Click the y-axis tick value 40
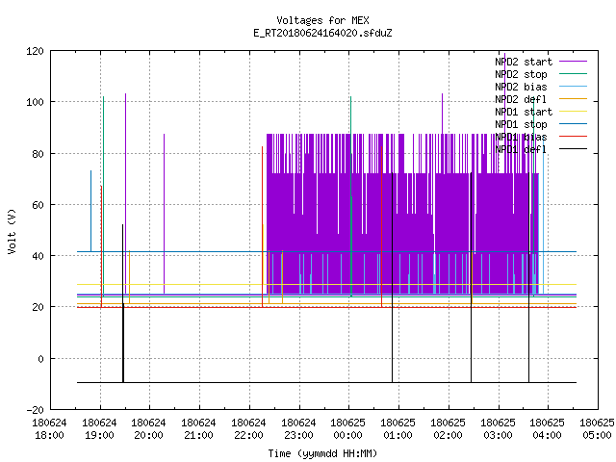 coord(38,256)
